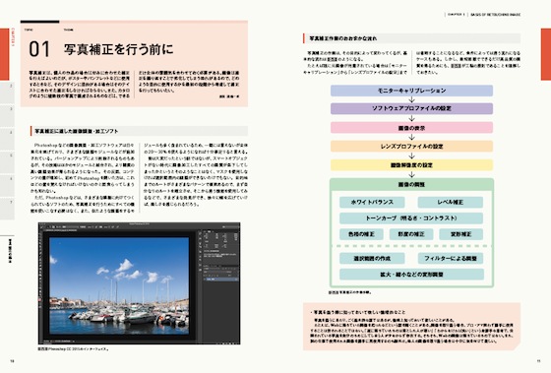This screenshot has height=373, width=551.
Task: Click the ホワイトバランス box
Action: pyautogui.click(x=372, y=202)
